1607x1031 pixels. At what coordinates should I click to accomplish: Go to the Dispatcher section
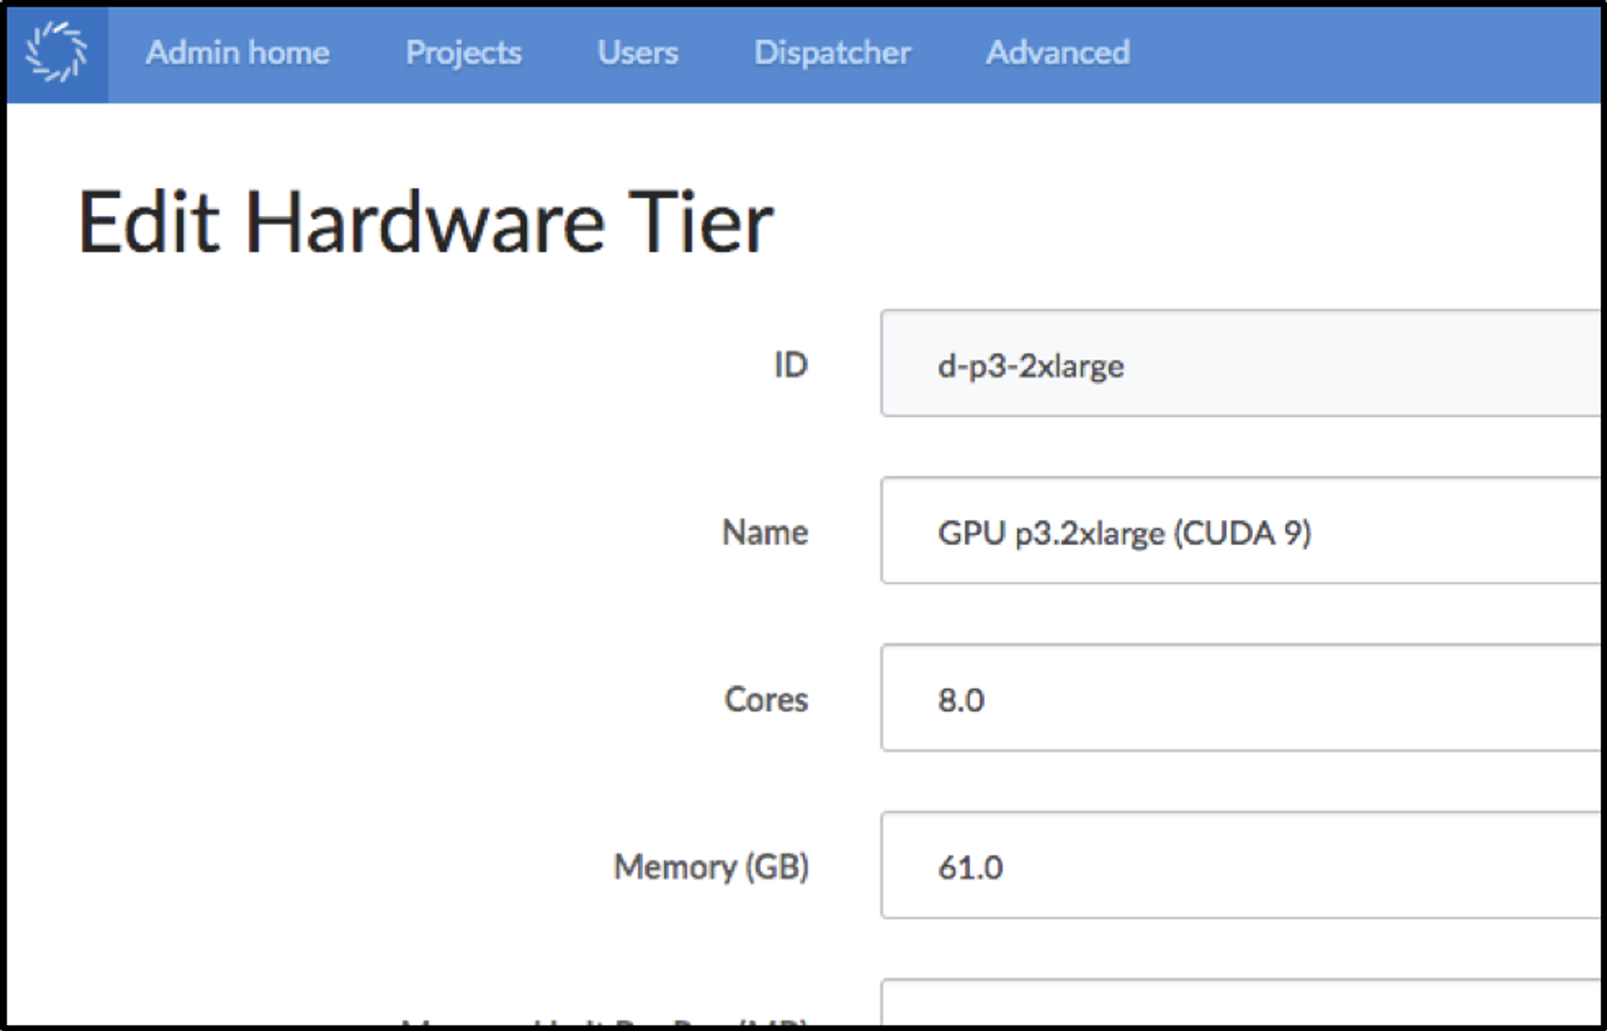pos(832,52)
